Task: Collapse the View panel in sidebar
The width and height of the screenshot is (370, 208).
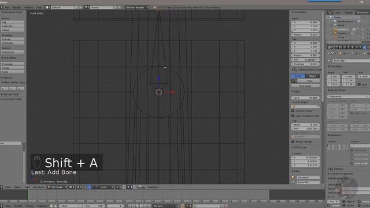Action: click(295, 91)
